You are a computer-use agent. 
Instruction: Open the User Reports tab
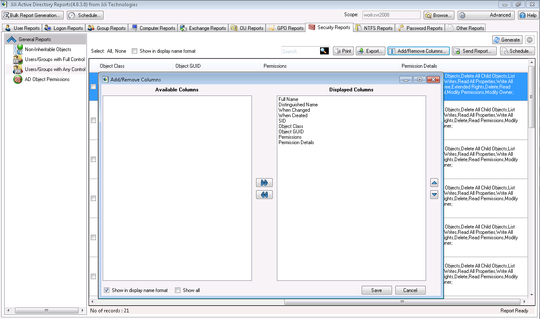(22, 28)
